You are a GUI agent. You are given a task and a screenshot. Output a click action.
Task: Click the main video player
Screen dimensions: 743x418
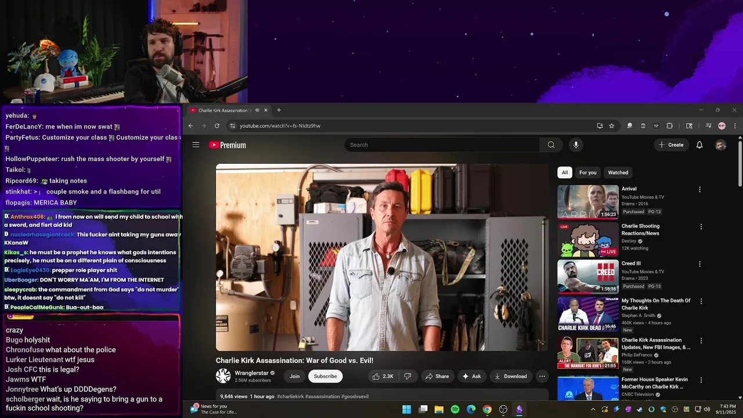[x=382, y=257]
